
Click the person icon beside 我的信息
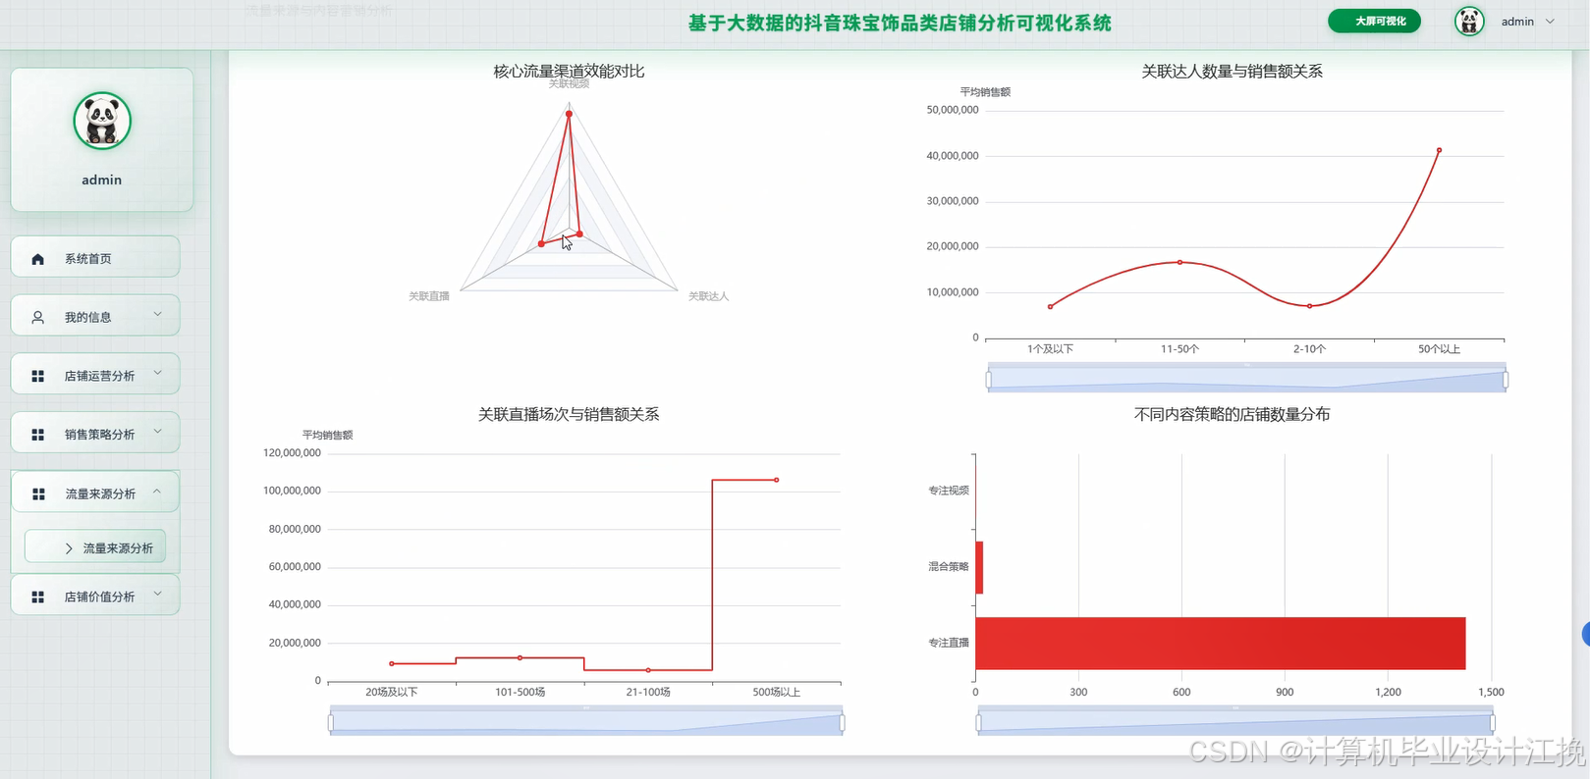tap(37, 318)
